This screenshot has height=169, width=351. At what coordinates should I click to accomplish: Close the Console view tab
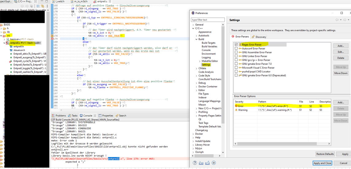(x=94, y=116)
